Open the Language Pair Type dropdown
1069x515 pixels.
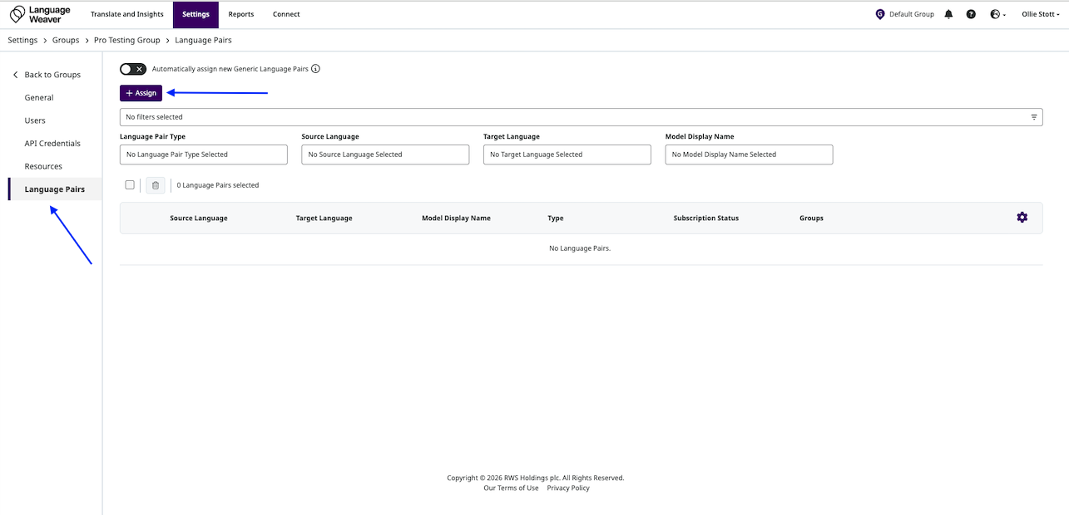(x=204, y=154)
